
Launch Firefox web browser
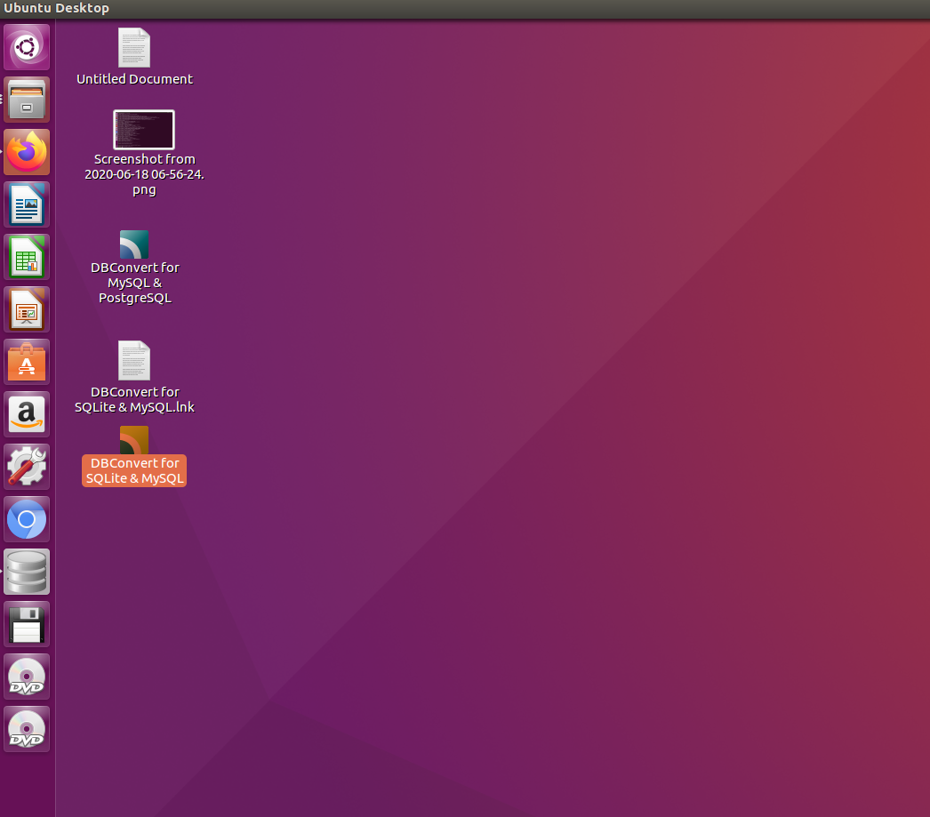pyautogui.click(x=27, y=152)
